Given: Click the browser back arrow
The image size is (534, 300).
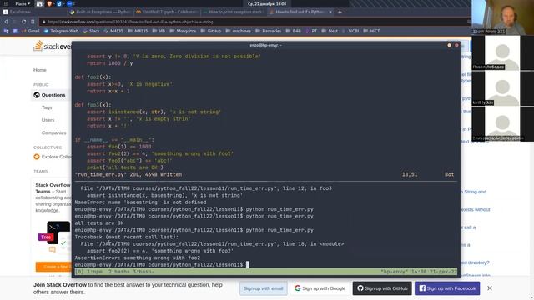Looking at the screenshot, I should [x=6, y=22].
